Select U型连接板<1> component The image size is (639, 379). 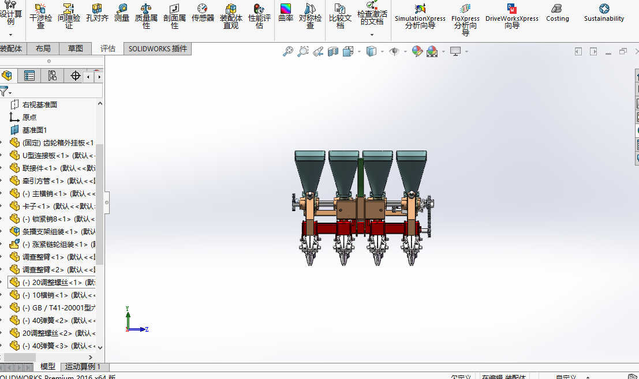click(52, 156)
